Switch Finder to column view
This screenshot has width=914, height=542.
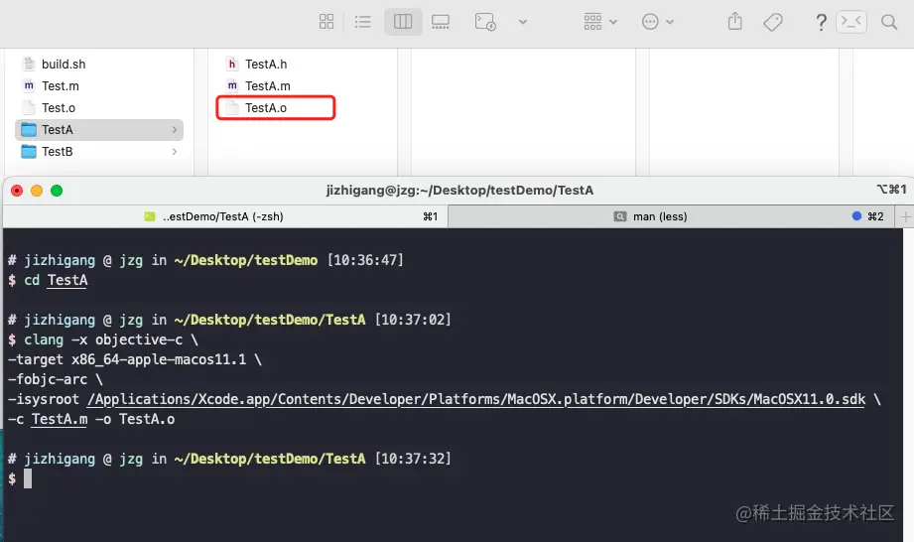403,22
